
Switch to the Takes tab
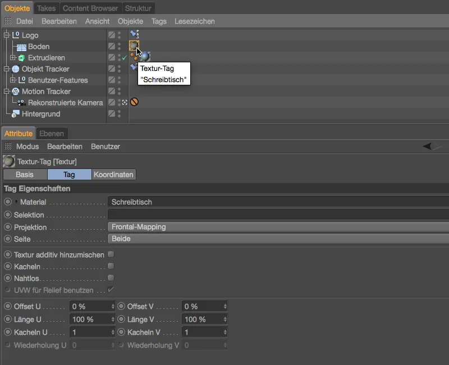pos(47,8)
